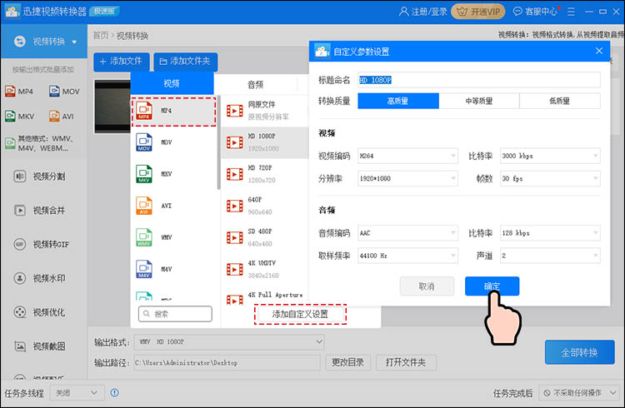This screenshot has height=408, width=625.
Task: Expand video 比特率 3000 kbps dropdown
Action: point(550,156)
